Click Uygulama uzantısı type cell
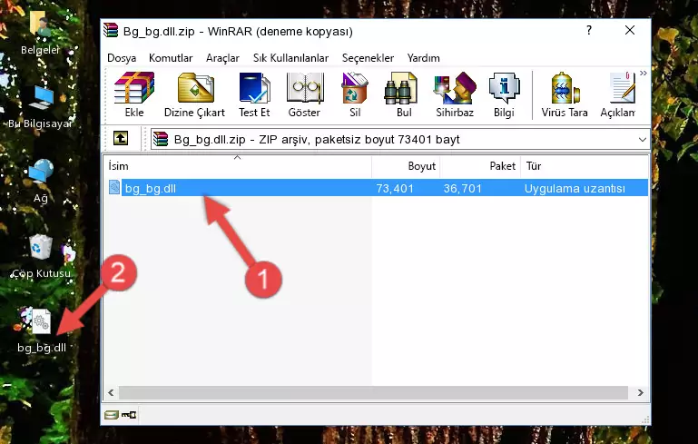The height and width of the screenshot is (444, 698). 575,188
